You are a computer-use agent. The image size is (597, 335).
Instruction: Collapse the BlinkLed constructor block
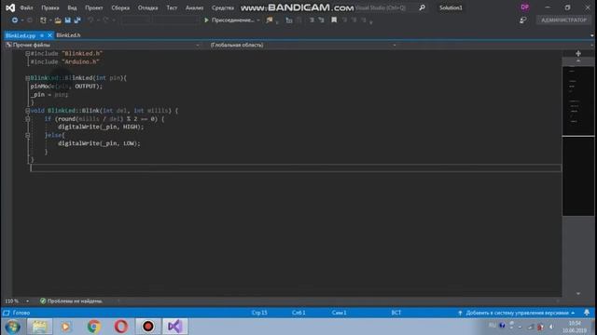[x=27, y=78]
